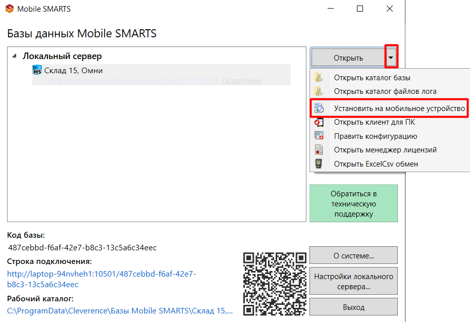Click the PC client icon in menu

pyautogui.click(x=319, y=122)
